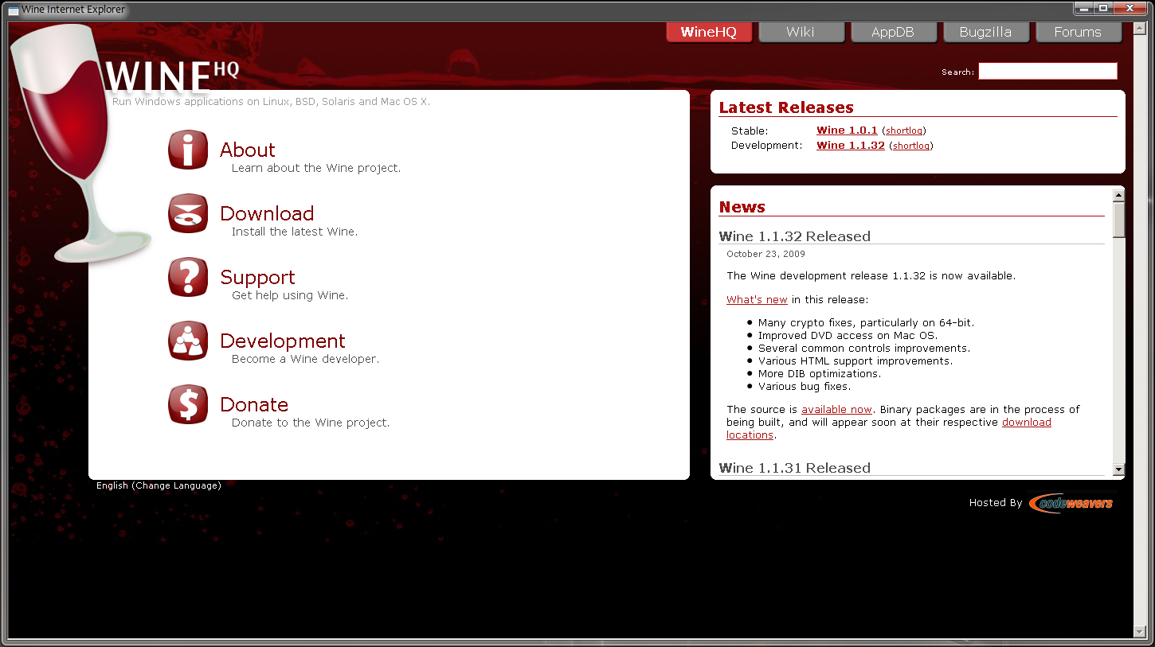Maximize the Wine Internet Explorer window

(x=1103, y=9)
